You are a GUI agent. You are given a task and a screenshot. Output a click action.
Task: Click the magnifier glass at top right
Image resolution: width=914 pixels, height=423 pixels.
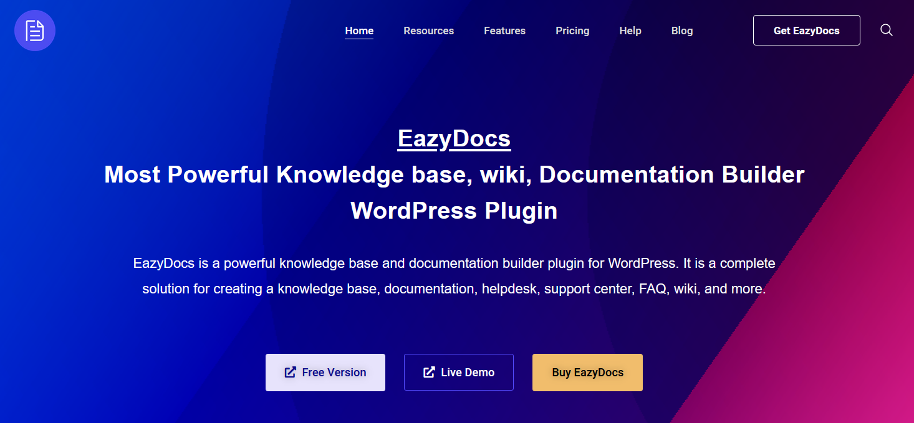click(x=886, y=30)
